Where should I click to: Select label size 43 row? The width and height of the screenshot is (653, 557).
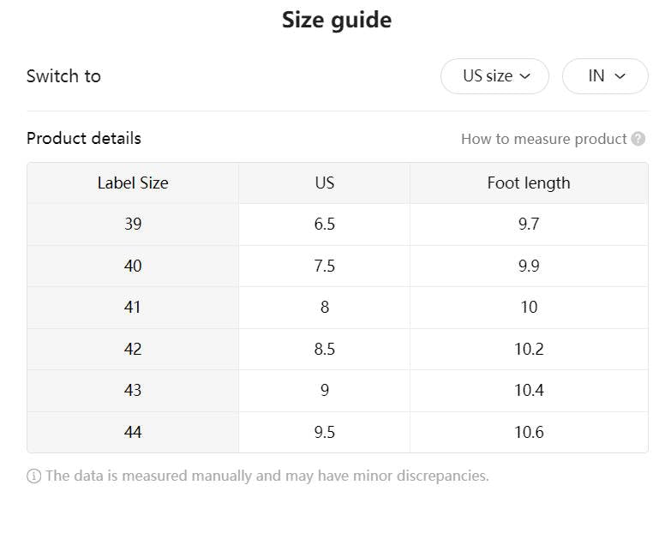[x=133, y=390]
